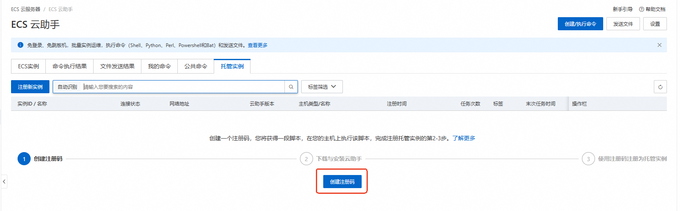This screenshot has width=680, height=211.
Task: Click the search magnifier icon
Action: [291, 87]
